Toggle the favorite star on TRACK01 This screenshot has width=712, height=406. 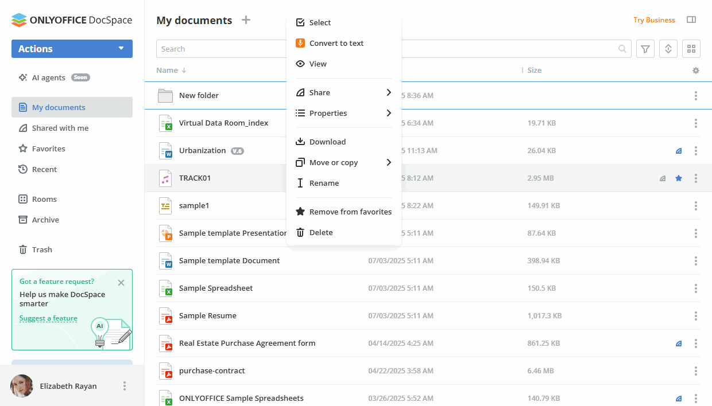[679, 178]
